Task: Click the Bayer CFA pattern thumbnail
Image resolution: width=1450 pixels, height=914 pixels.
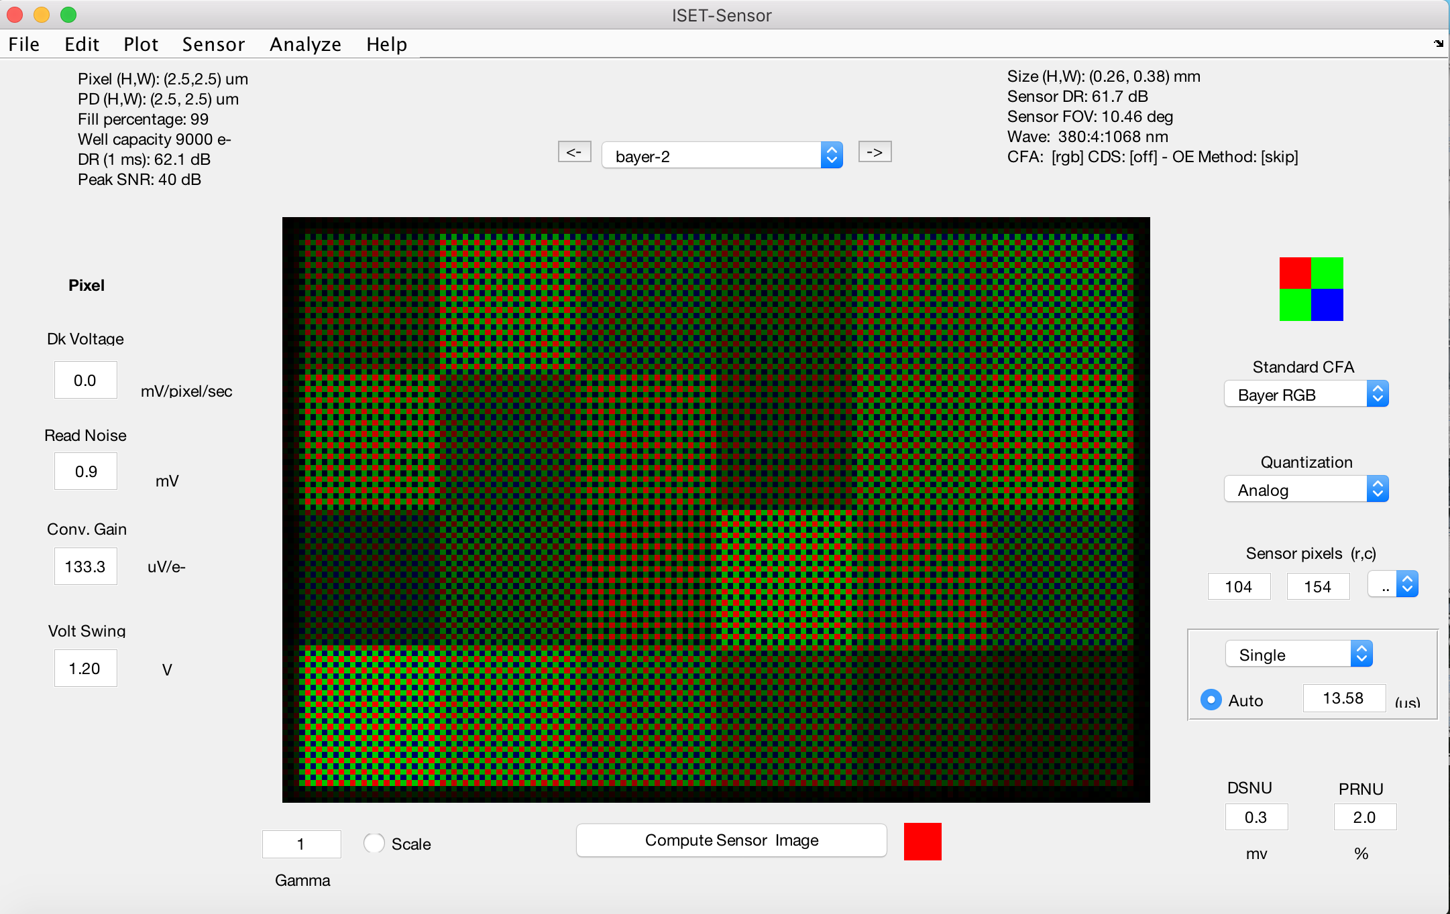Action: click(x=1310, y=289)
